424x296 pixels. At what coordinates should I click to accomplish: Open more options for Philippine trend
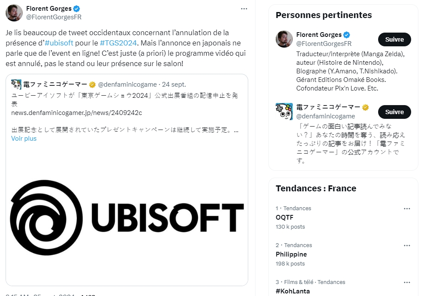pyautogui.click(x=407, y=245)
